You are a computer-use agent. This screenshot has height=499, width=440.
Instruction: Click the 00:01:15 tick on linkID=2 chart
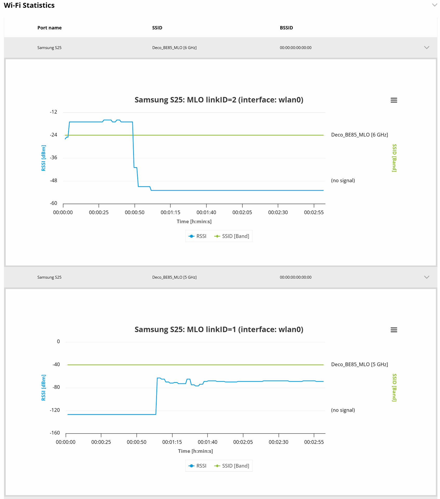[170, 212]
